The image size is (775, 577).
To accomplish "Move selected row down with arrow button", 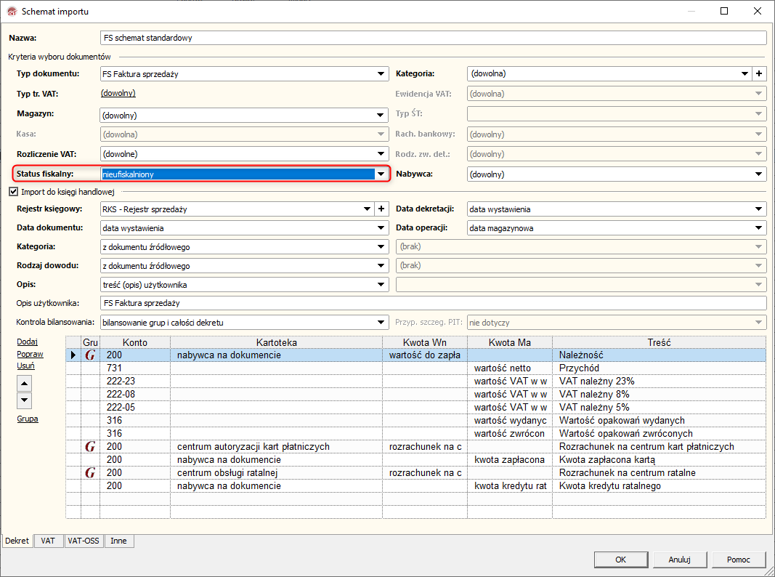I will pyautogui.click(x=24, y=400).
